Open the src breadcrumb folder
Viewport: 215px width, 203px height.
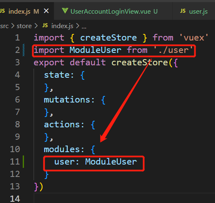tap(4, 26)
